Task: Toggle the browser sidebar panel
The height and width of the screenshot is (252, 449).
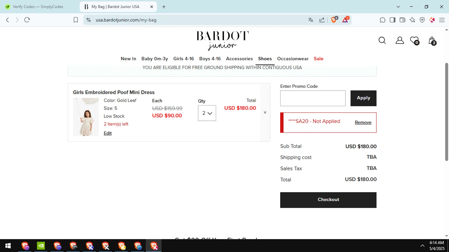Action: pos(392,20)
